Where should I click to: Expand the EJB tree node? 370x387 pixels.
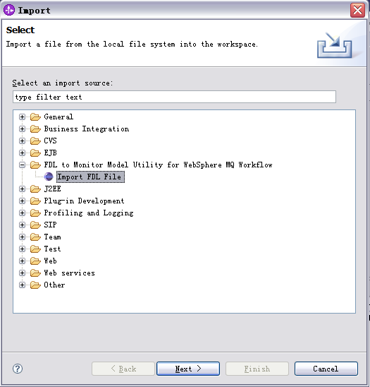click(x=22, y=153)
